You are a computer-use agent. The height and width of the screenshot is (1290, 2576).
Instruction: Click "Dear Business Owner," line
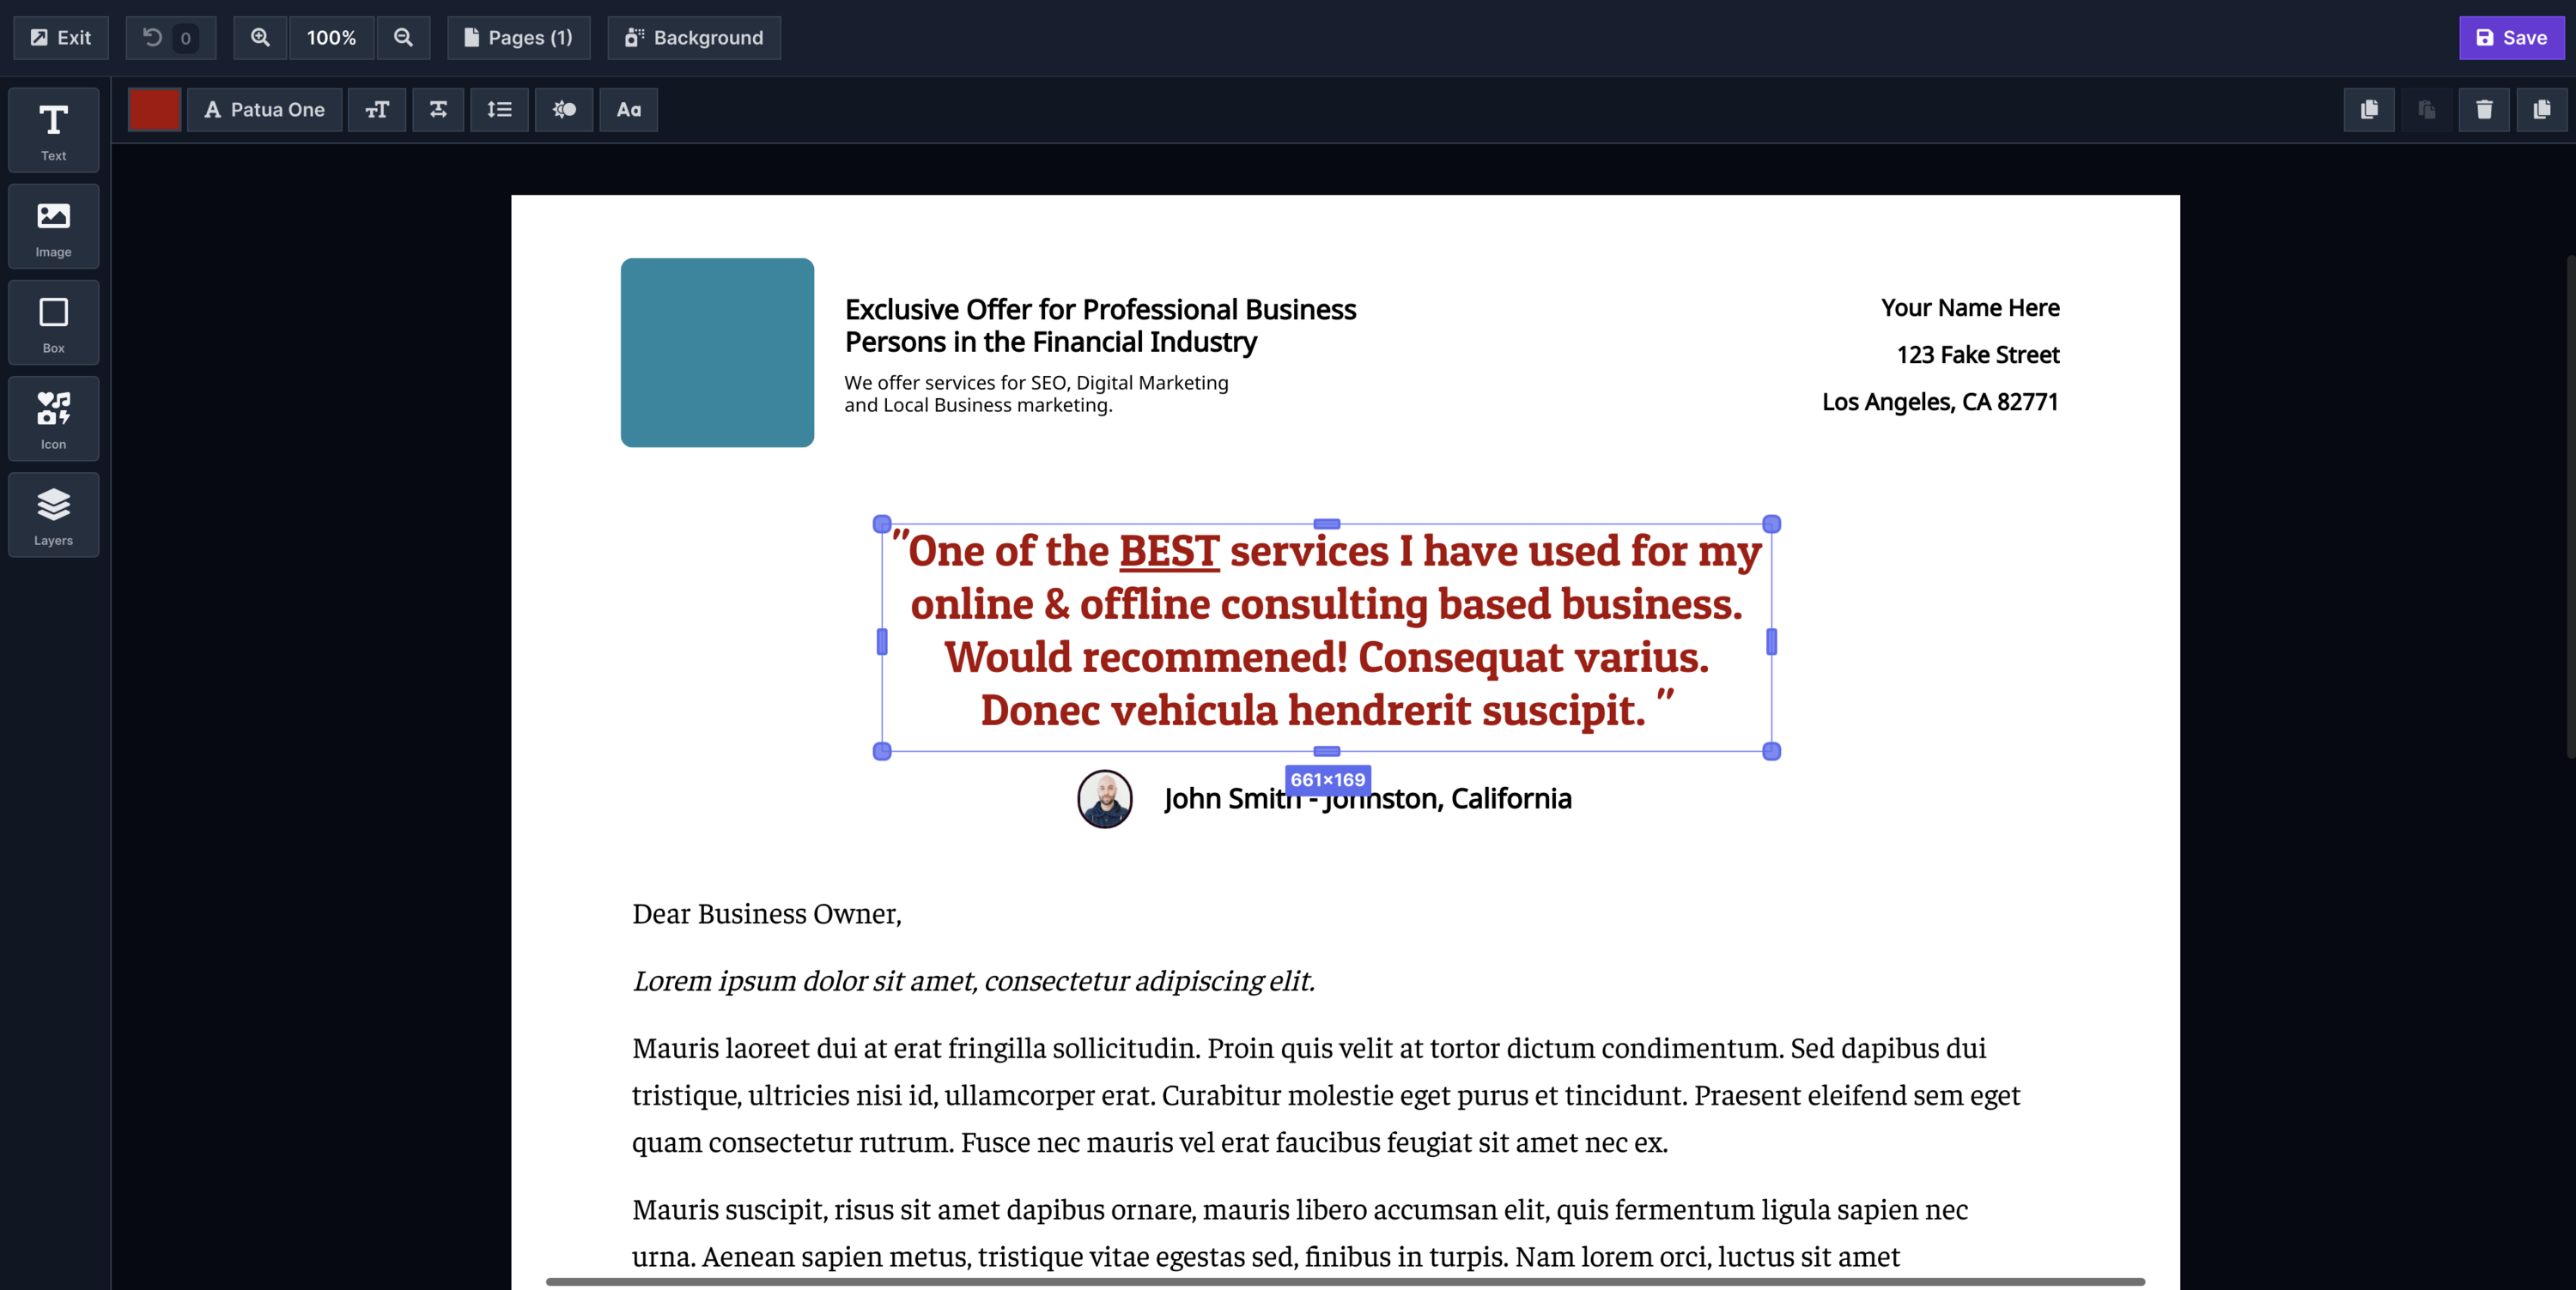click(x=767, y=914)
